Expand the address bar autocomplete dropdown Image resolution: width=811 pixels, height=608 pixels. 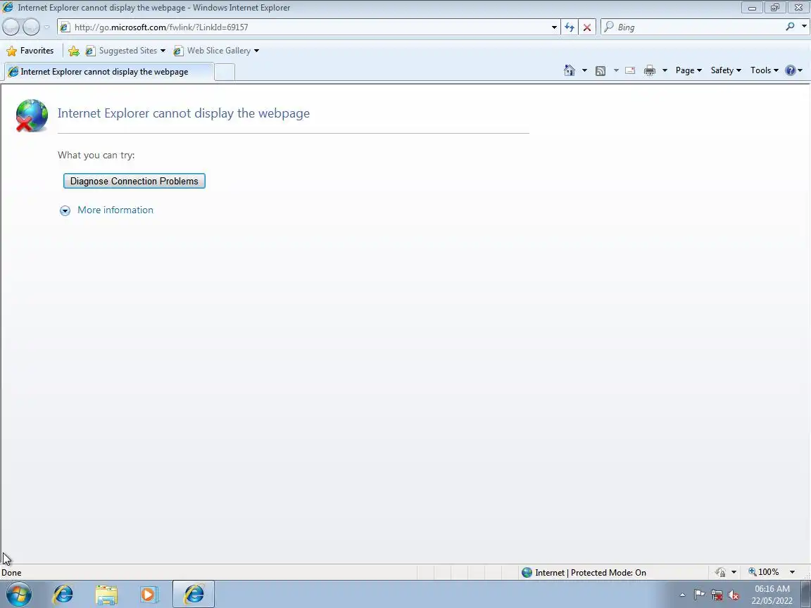click(554, 27)
